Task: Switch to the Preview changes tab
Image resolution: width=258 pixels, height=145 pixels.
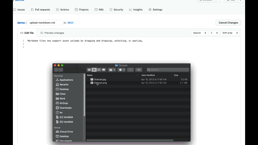Action: 52,33
